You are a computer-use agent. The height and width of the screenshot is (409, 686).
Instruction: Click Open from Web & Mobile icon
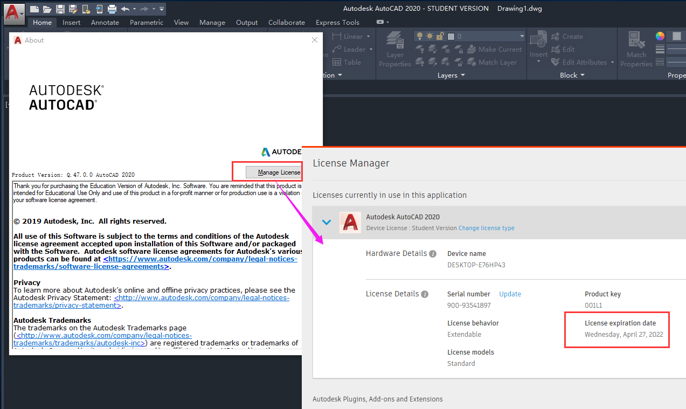pyautogui.click(x=86, y=9)
